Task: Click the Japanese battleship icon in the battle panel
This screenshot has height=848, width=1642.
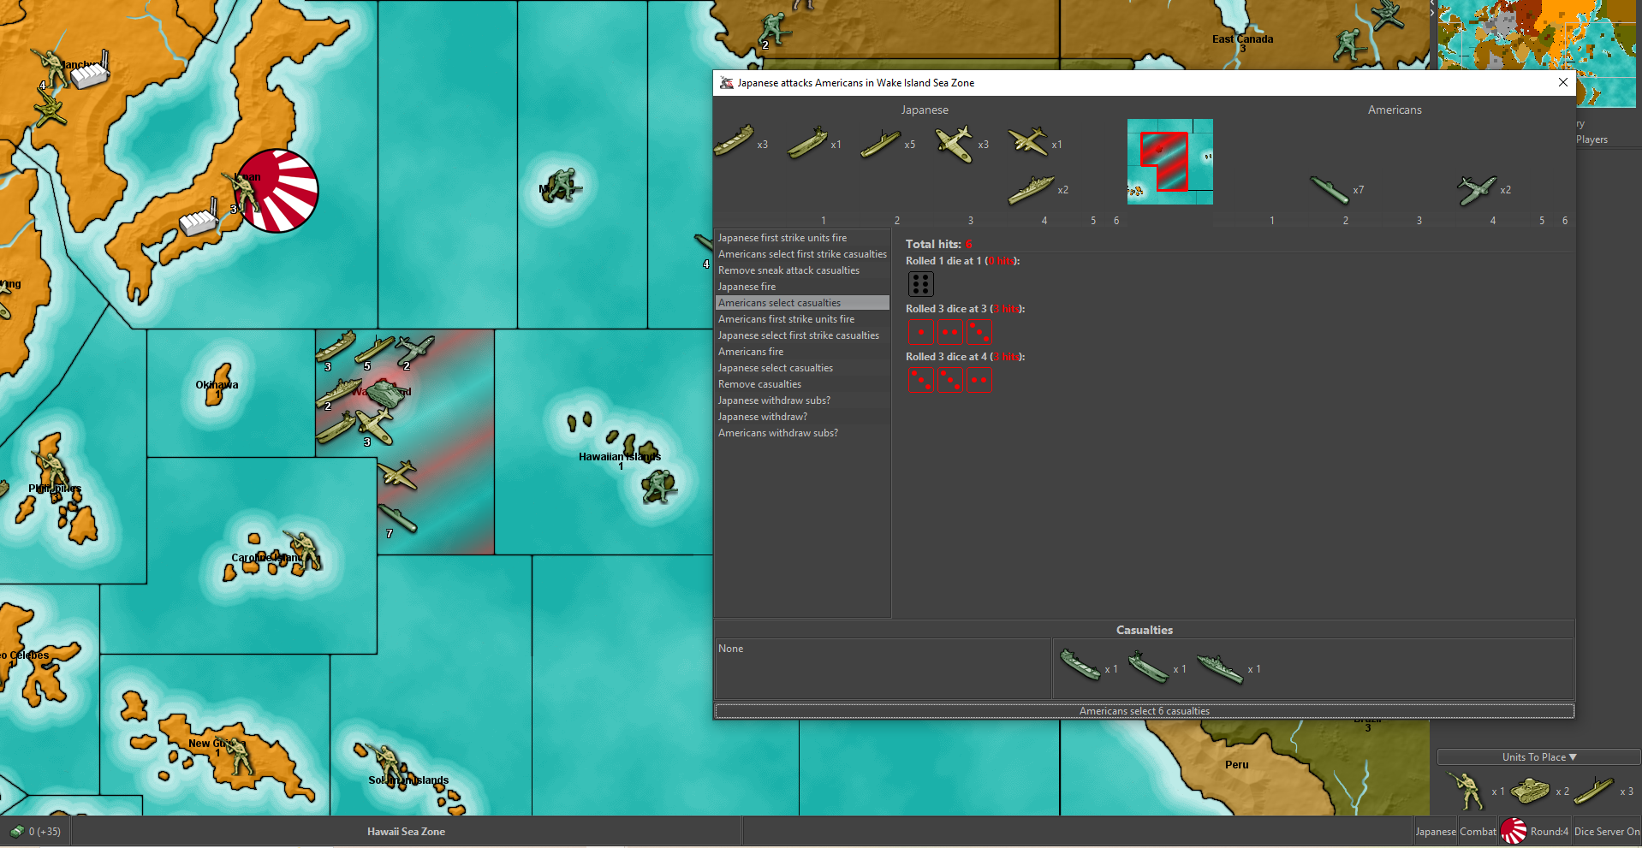Action: pos(1030,190)
